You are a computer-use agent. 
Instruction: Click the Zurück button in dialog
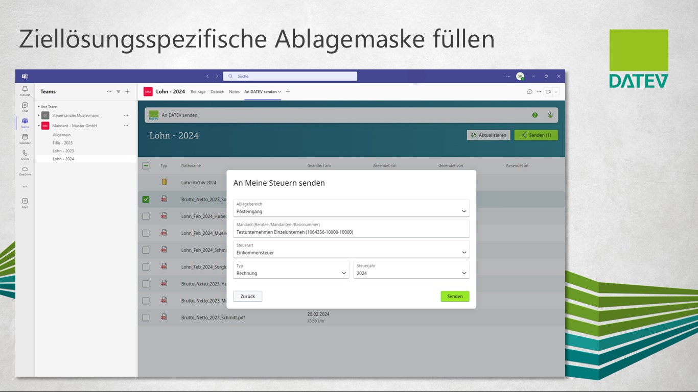pyautogui.click(x=248, y=296)
